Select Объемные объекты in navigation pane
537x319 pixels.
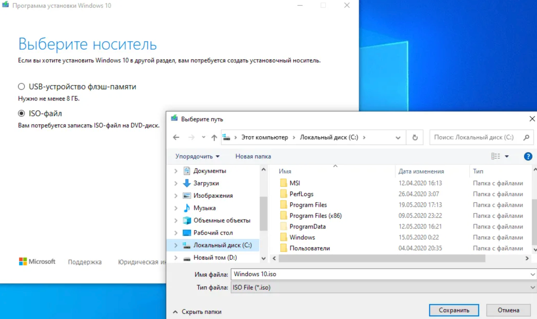tap(222, 220)
